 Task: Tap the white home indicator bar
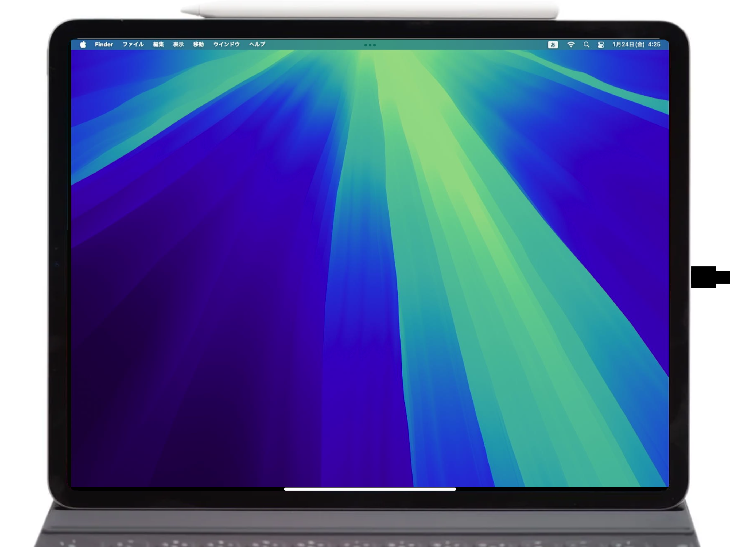[x=370, y=489]
